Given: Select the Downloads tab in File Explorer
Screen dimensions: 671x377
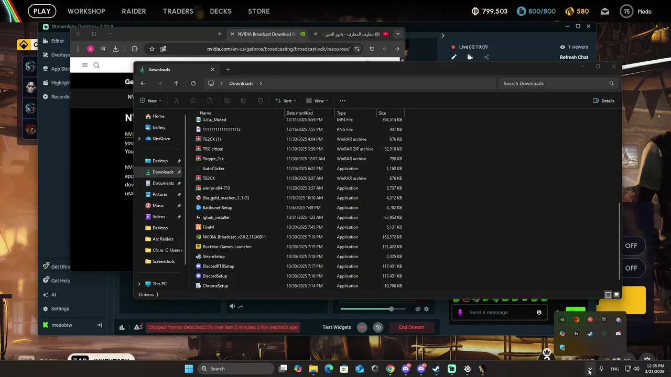Looking at the screenshot, I should click(177, 70).
